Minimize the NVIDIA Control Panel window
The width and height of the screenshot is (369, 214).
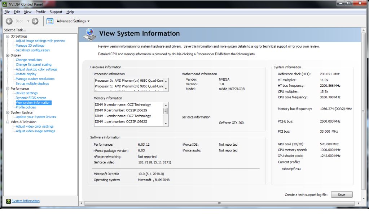tap(341, 3)
